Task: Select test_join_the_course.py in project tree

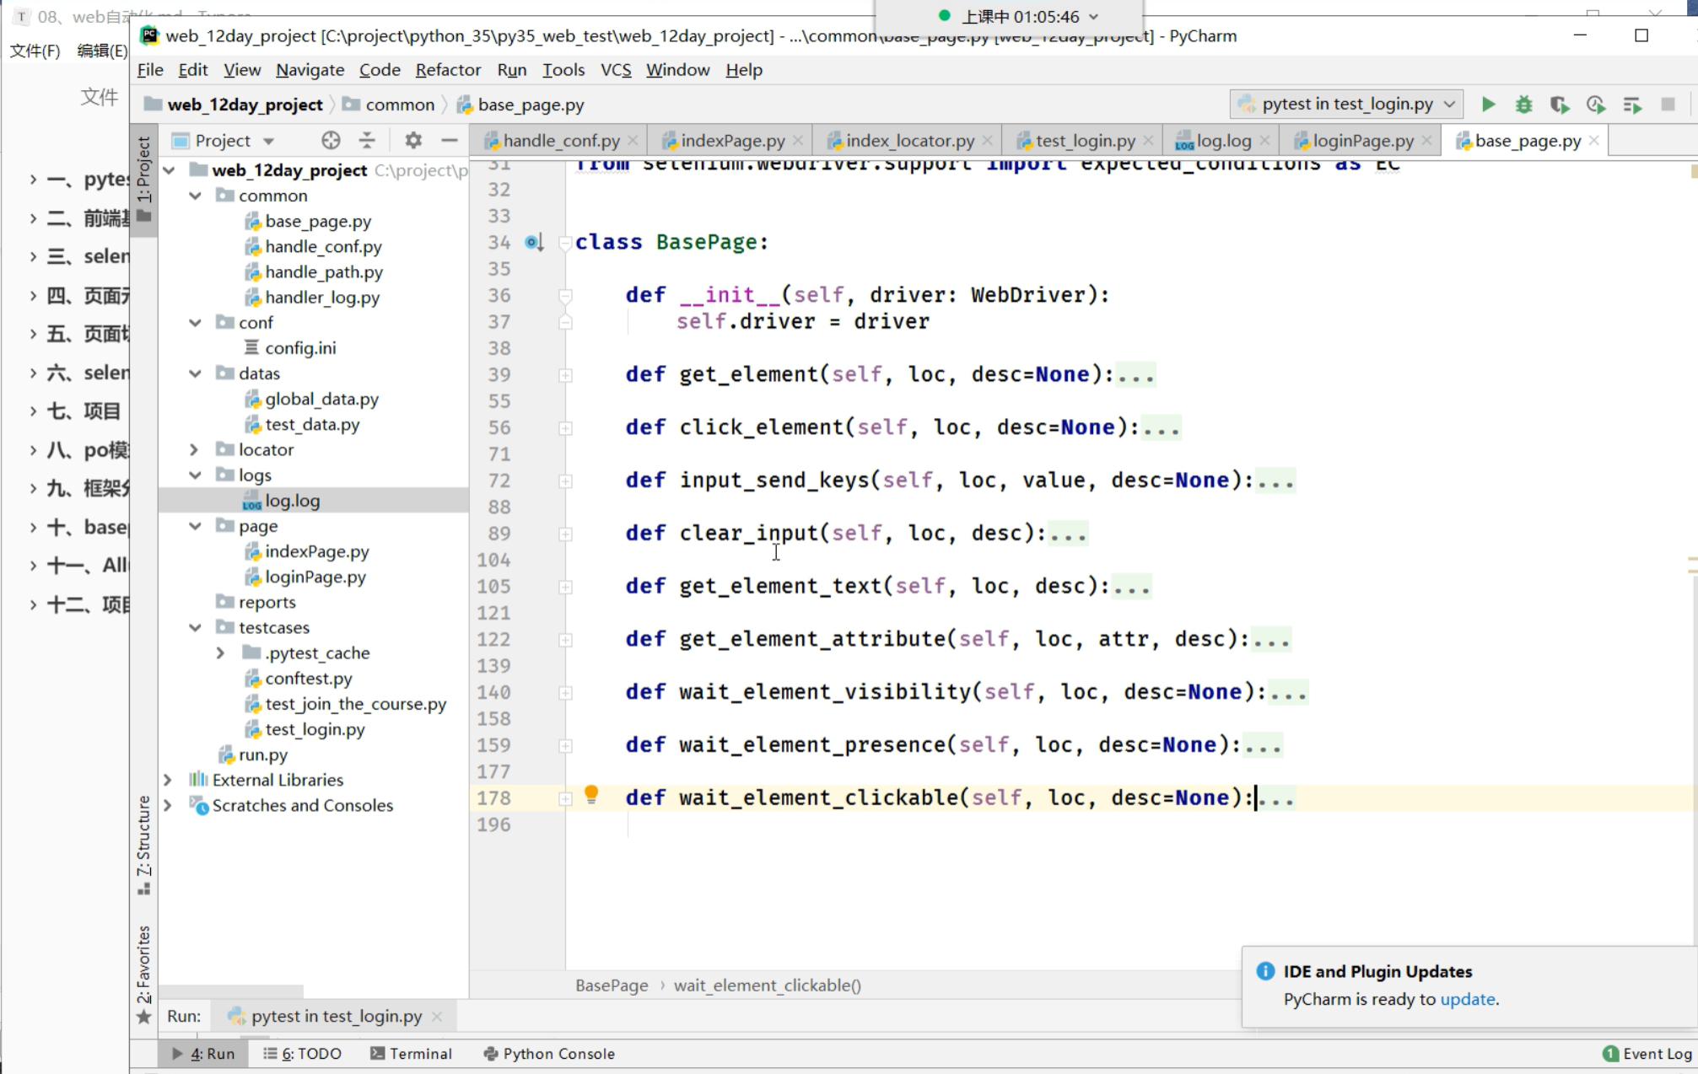Action: [355, 704]
